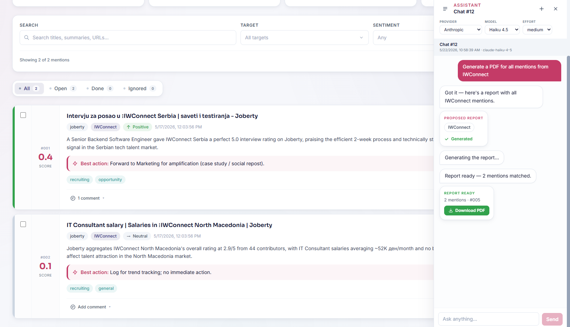Open the Effort dropdown set to medium

coord(537,30)
